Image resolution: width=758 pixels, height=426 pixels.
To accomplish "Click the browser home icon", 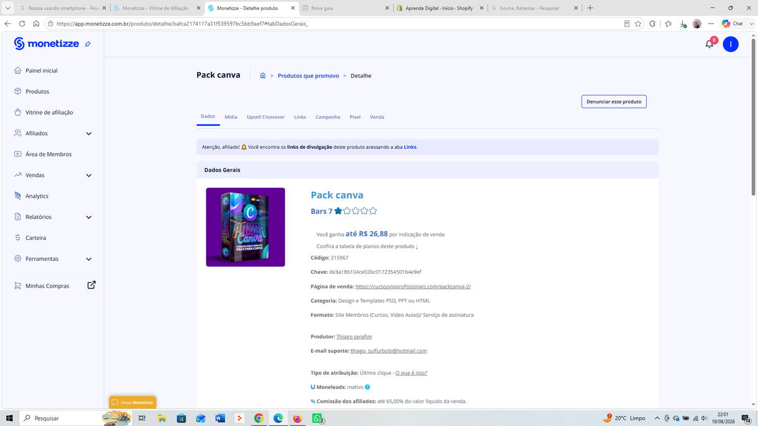I will [36, 23].
